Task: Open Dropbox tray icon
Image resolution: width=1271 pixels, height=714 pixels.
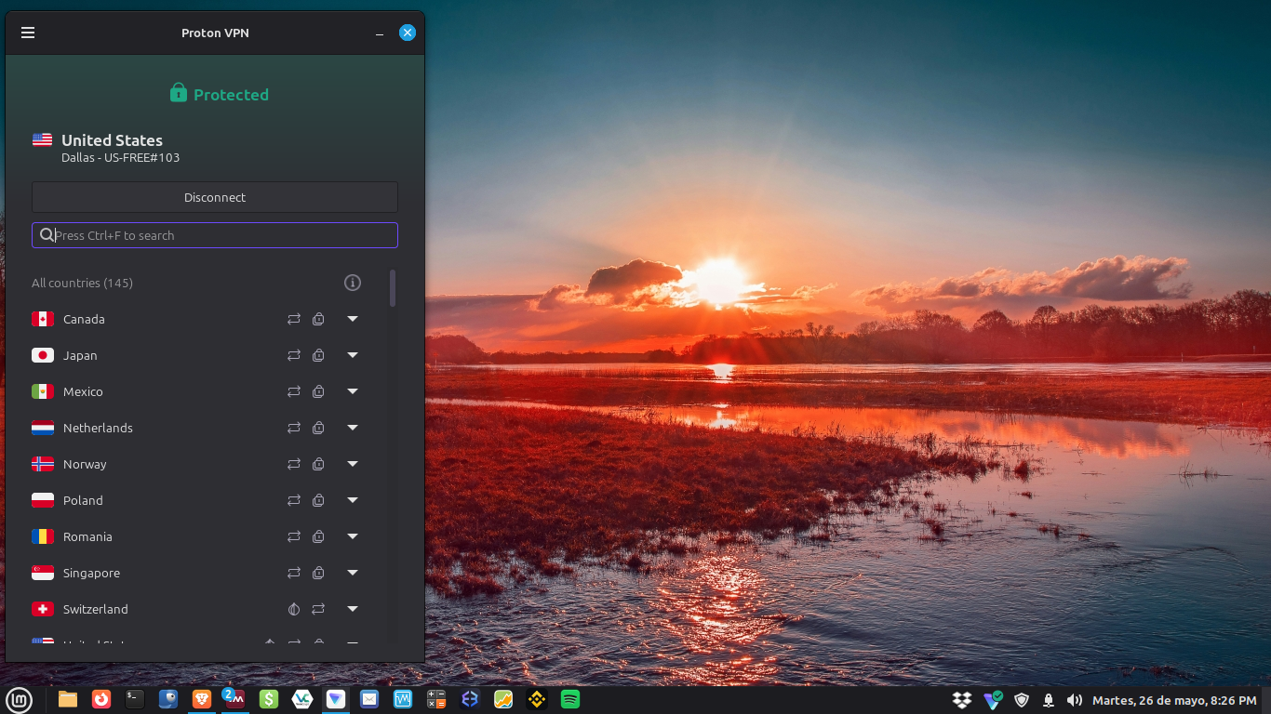Action: point(962,700)
